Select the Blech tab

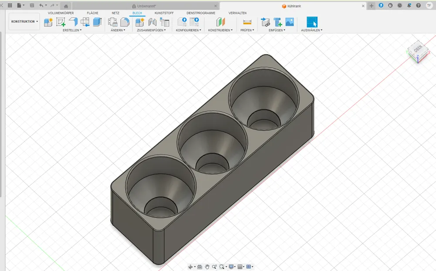point(137,13)
